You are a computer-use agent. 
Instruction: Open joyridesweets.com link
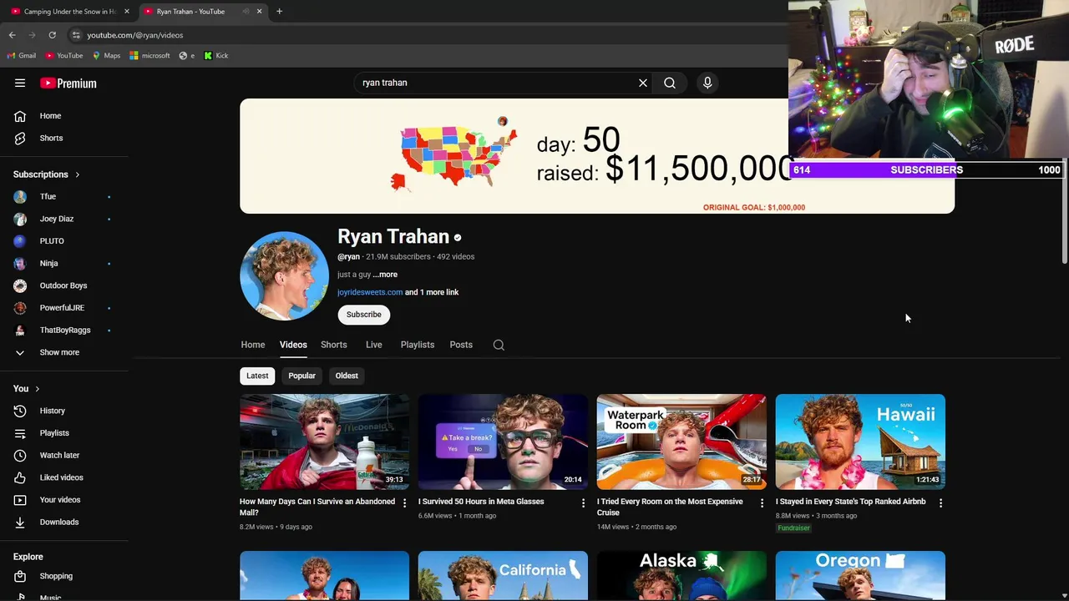(370, 292)
